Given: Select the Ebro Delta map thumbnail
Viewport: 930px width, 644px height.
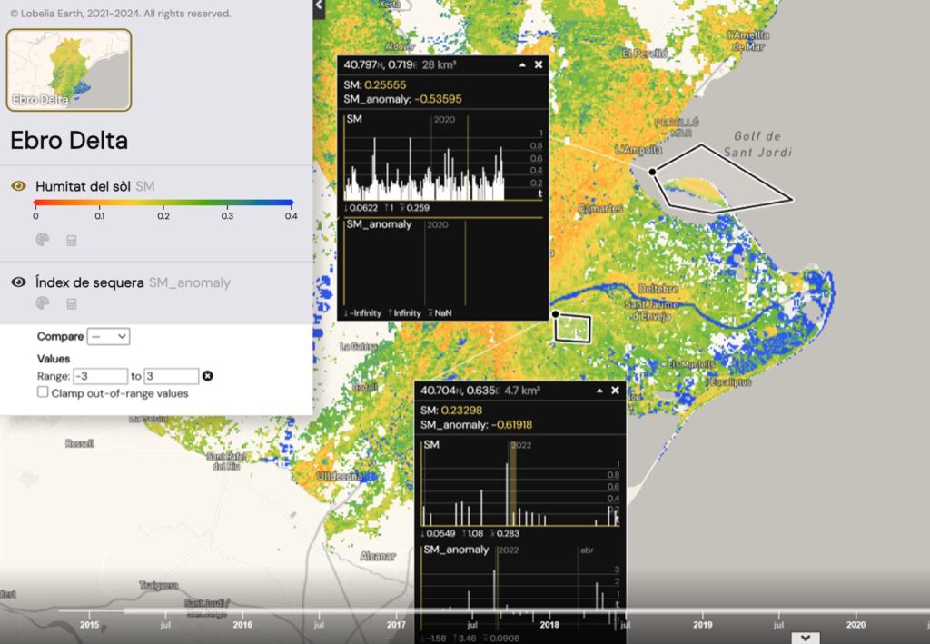Looking at the screenshot, I should pyautogui.click(x=69, y=70).
